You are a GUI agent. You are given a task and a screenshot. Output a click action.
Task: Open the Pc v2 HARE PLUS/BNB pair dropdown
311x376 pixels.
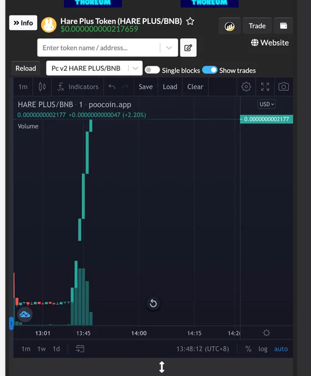tap(94, 69)
